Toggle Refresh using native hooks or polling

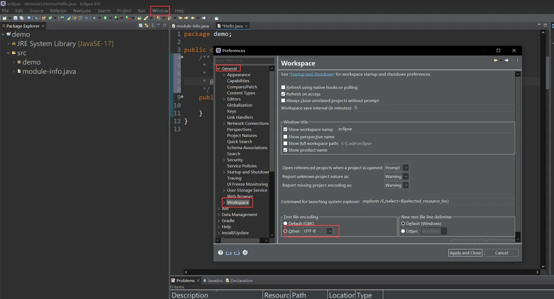point(283,87)
